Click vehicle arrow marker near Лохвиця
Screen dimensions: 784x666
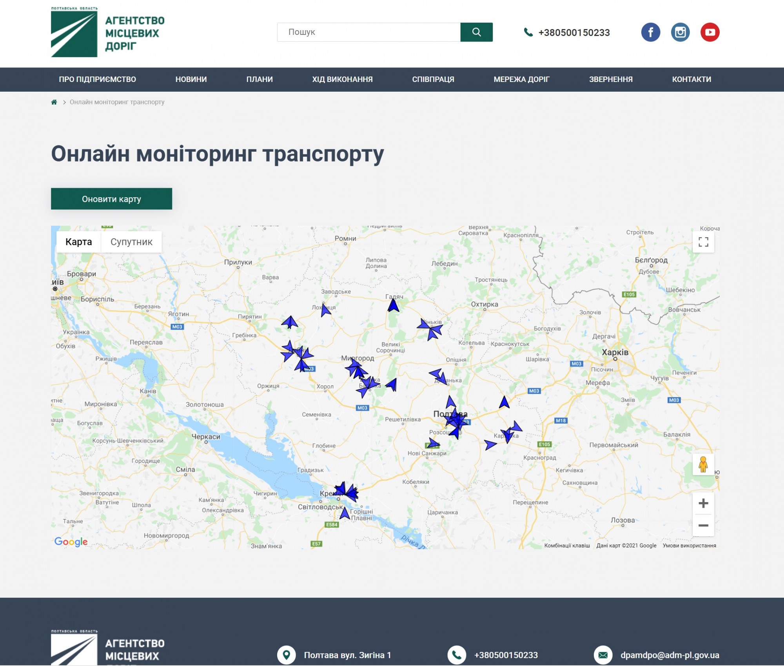click(325, 310)
